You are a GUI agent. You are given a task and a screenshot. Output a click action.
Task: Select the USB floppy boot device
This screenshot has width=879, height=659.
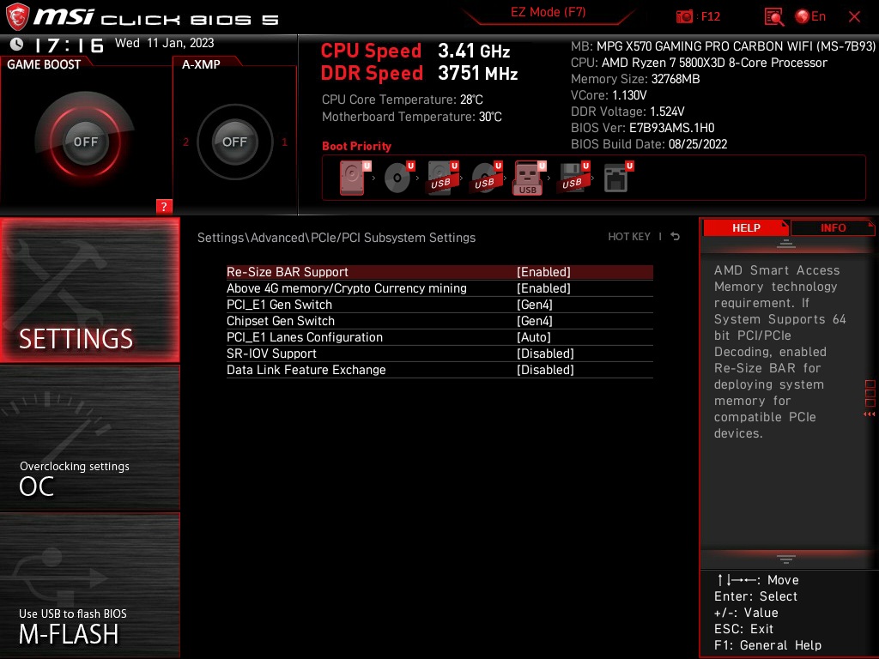pos(573,178)
